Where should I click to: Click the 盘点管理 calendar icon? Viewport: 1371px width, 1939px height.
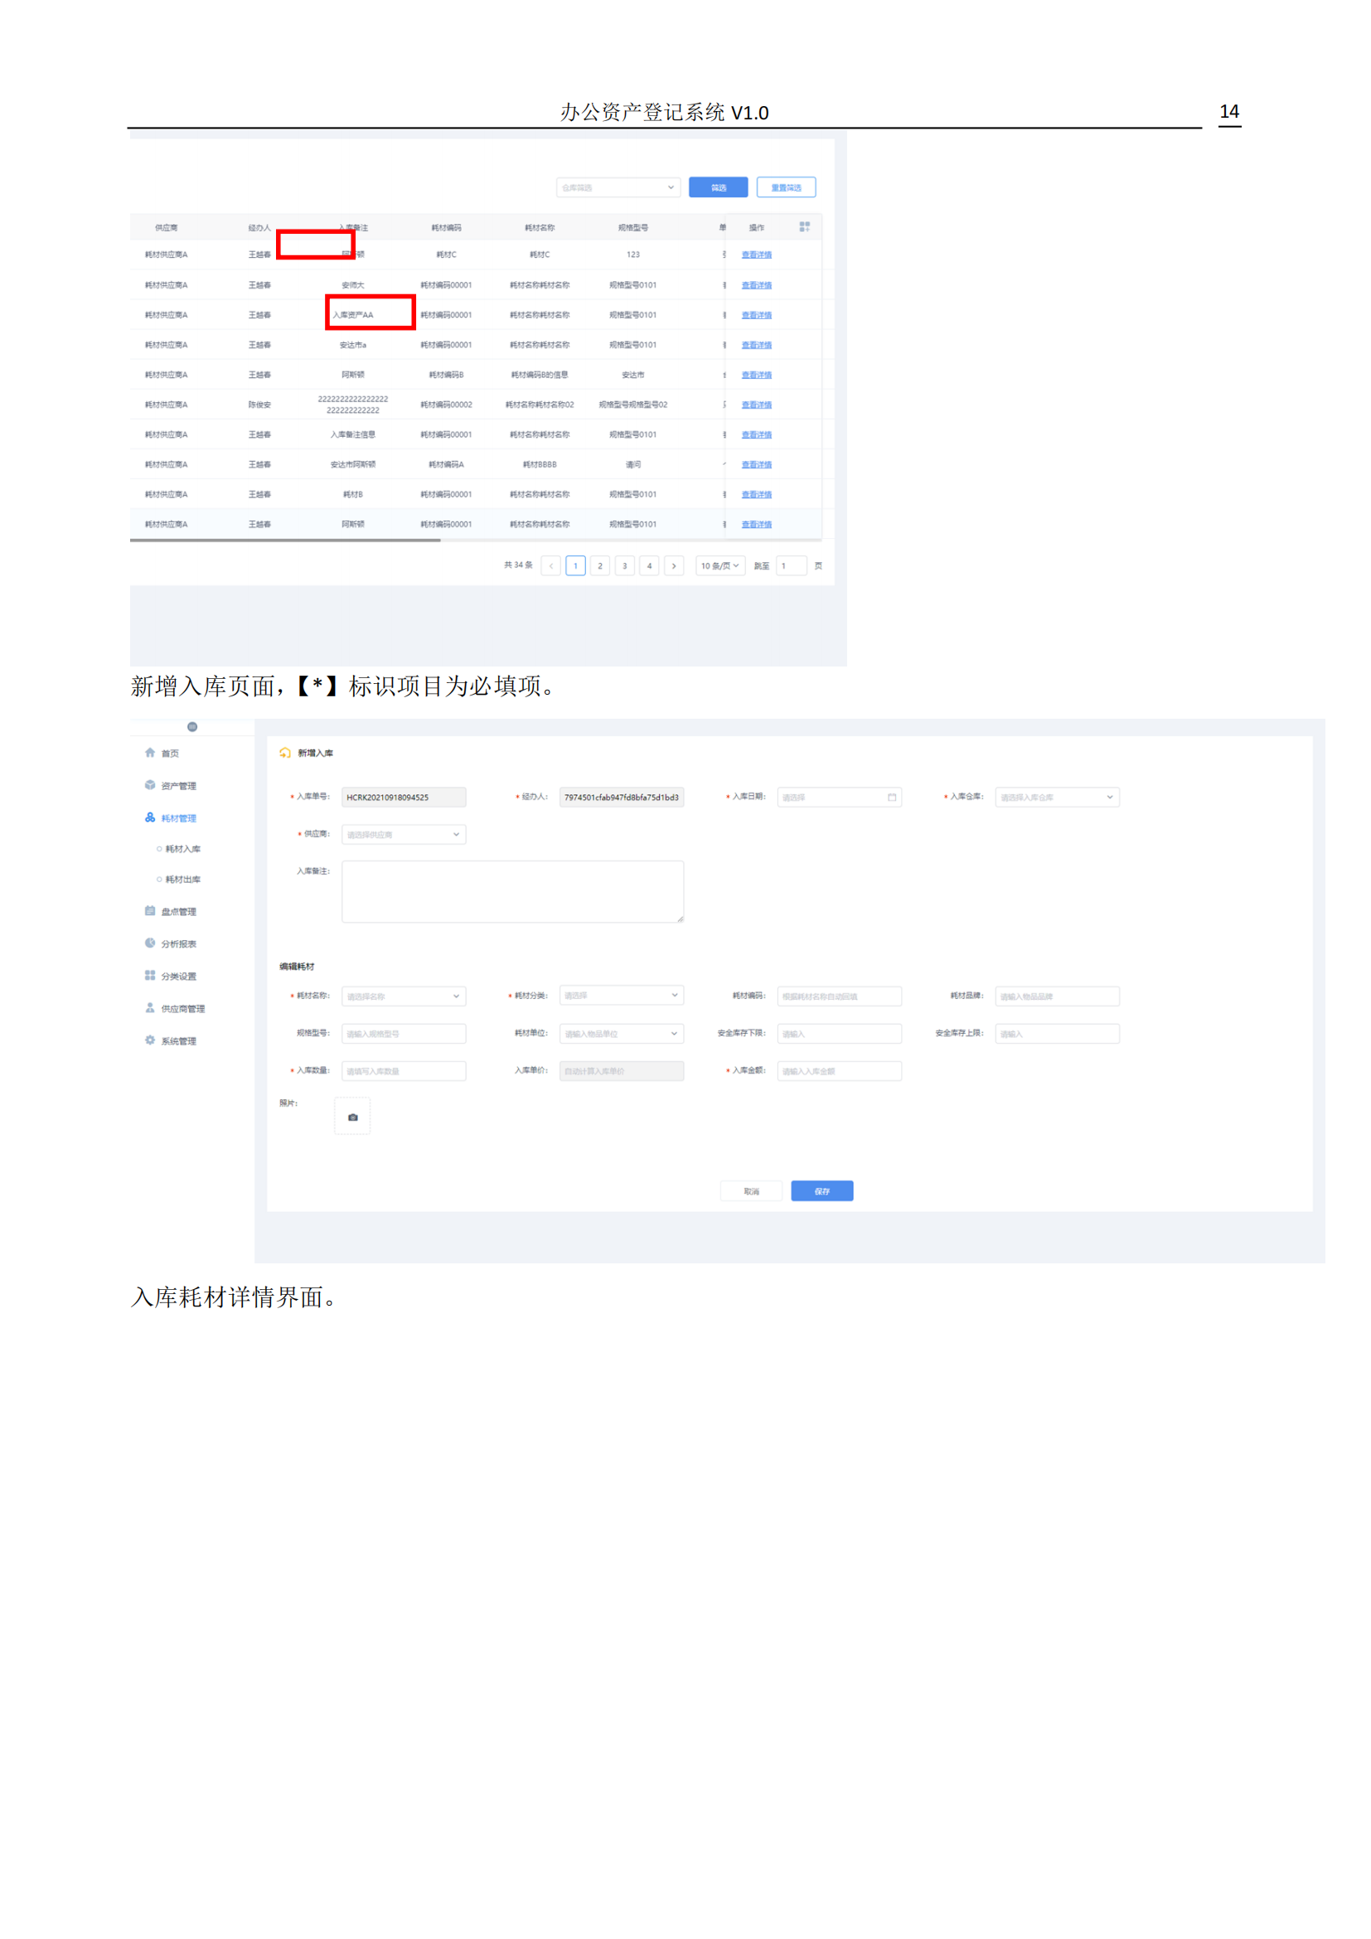coord(150,911)
